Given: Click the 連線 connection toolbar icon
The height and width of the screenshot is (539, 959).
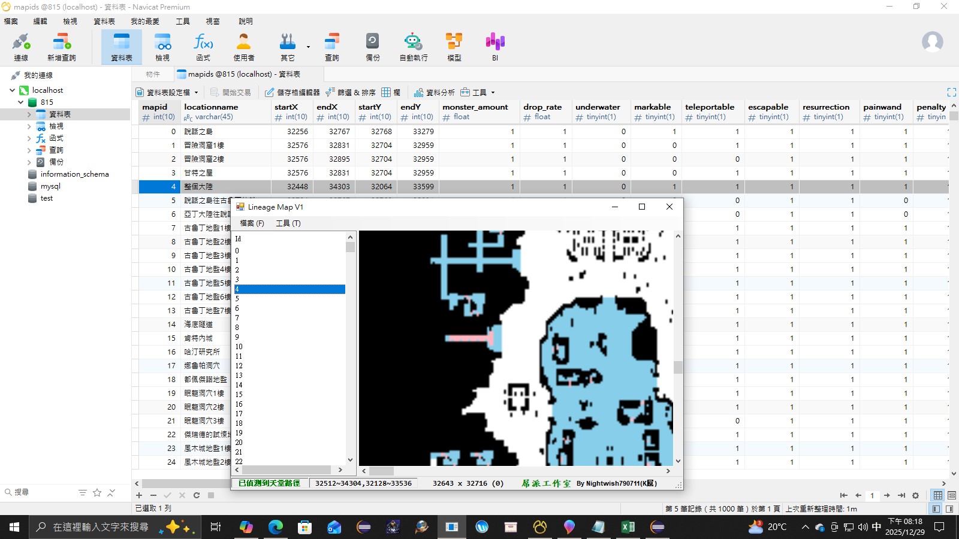Looking at the screenshot, I should coord(21,47).
